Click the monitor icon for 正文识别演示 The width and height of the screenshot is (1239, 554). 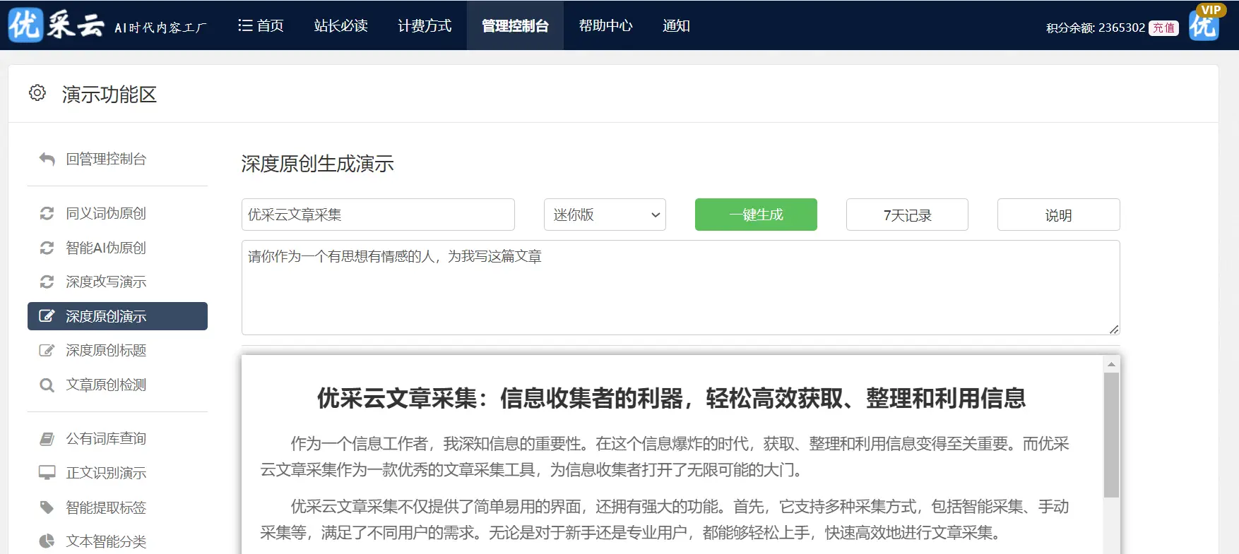[x=47, y=473]
